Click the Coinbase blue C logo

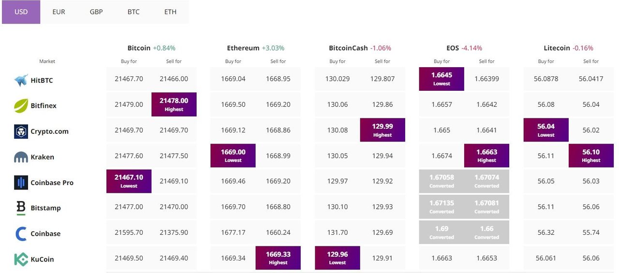(21, 234)
